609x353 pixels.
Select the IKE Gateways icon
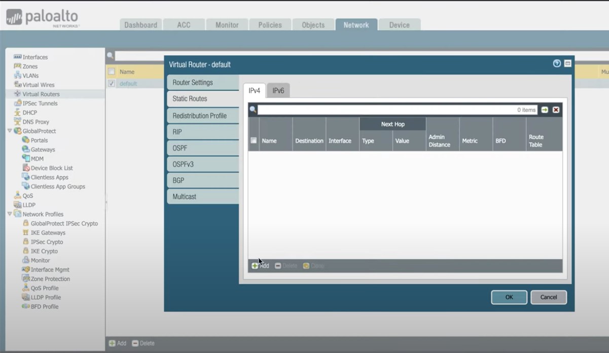[26, 232]
